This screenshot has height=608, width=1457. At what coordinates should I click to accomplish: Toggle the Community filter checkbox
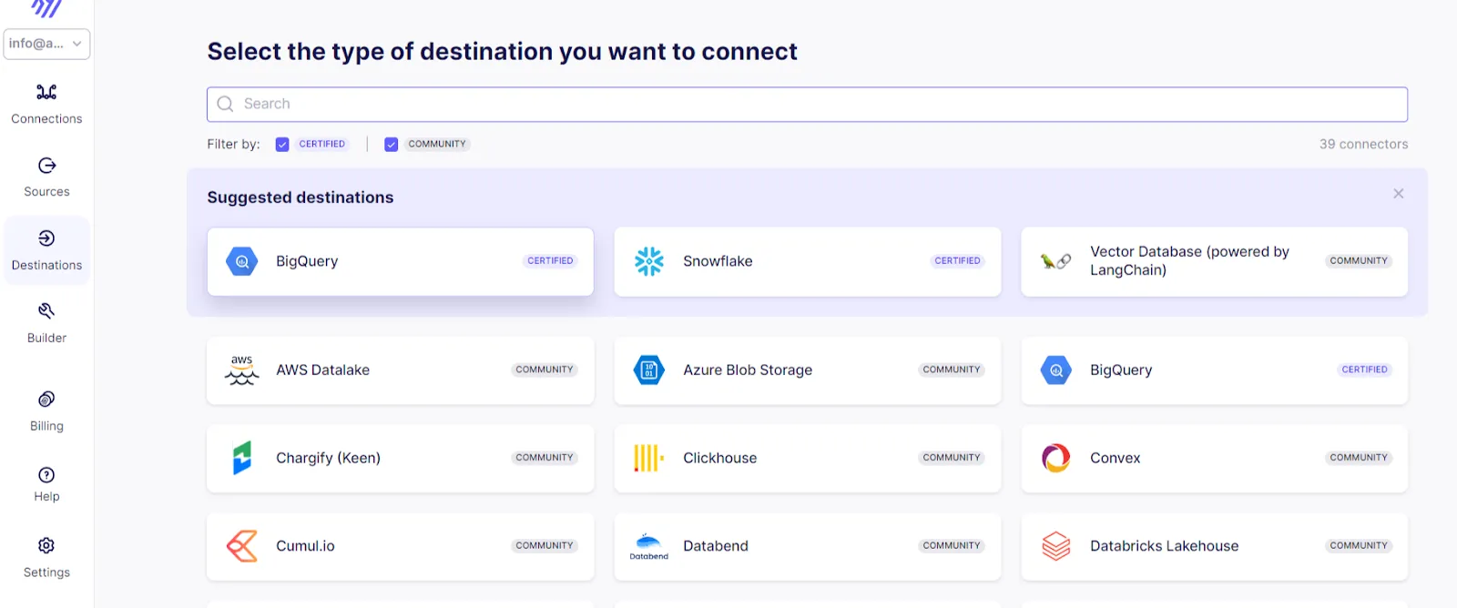coord(392,144)
